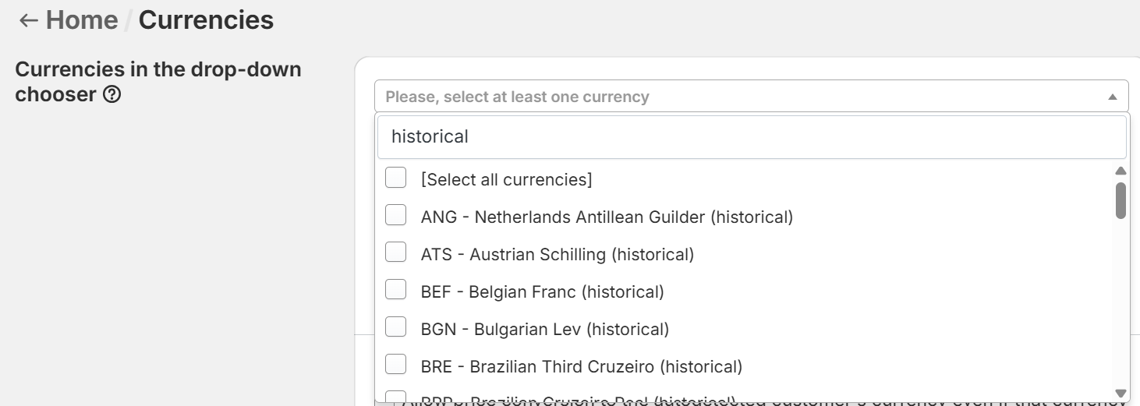Click the list scroll up arrow

point(1121,171)
